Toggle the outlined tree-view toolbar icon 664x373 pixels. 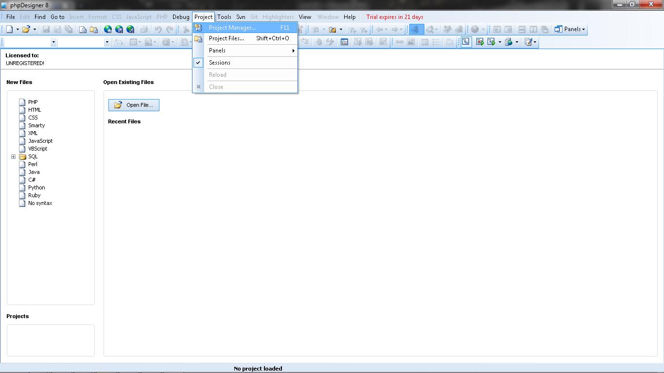466,42
